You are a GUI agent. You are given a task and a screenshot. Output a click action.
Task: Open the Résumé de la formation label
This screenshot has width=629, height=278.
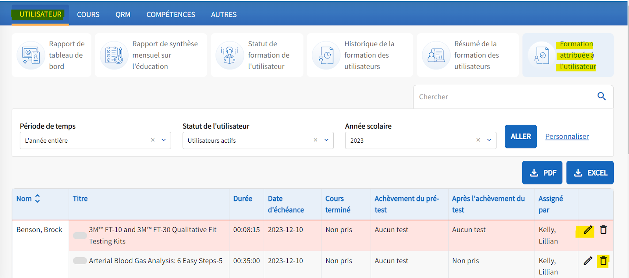click(476, 55)
